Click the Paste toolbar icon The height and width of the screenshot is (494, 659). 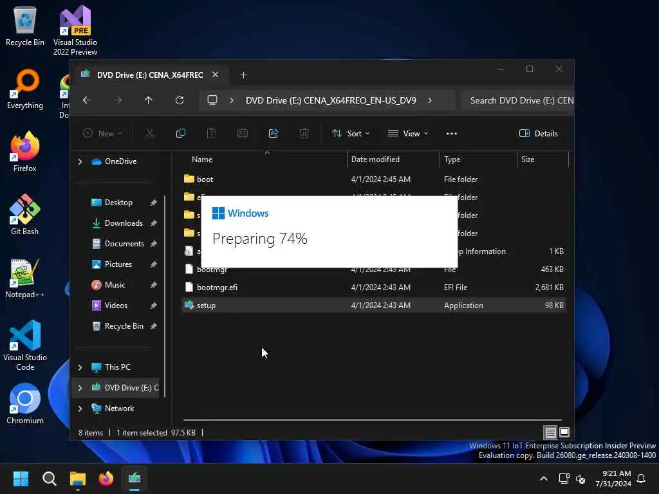pyautogui.click(x=211, y=134)
